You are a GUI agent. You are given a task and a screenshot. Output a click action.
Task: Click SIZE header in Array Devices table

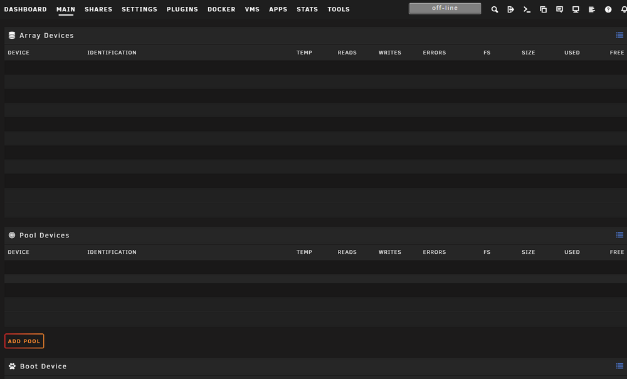(x=528, y=53)
